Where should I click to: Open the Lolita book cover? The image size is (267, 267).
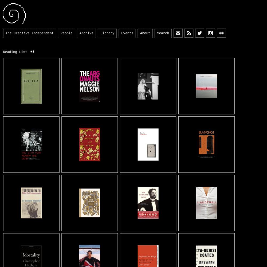[x=31, y=86]
